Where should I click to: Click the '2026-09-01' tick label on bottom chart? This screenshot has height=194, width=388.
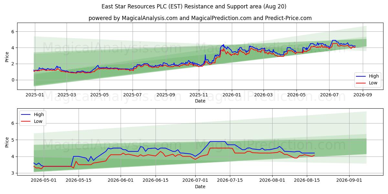pyautogui.click(x=349, y=180)
